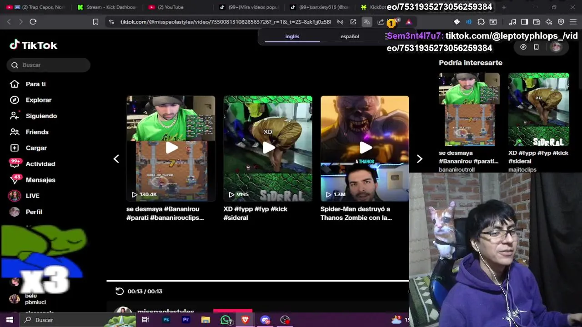The width and height of the screenshot is (582, 327).
Task: Open WhatsApp from the taskbar
Action: click(226, 320)
